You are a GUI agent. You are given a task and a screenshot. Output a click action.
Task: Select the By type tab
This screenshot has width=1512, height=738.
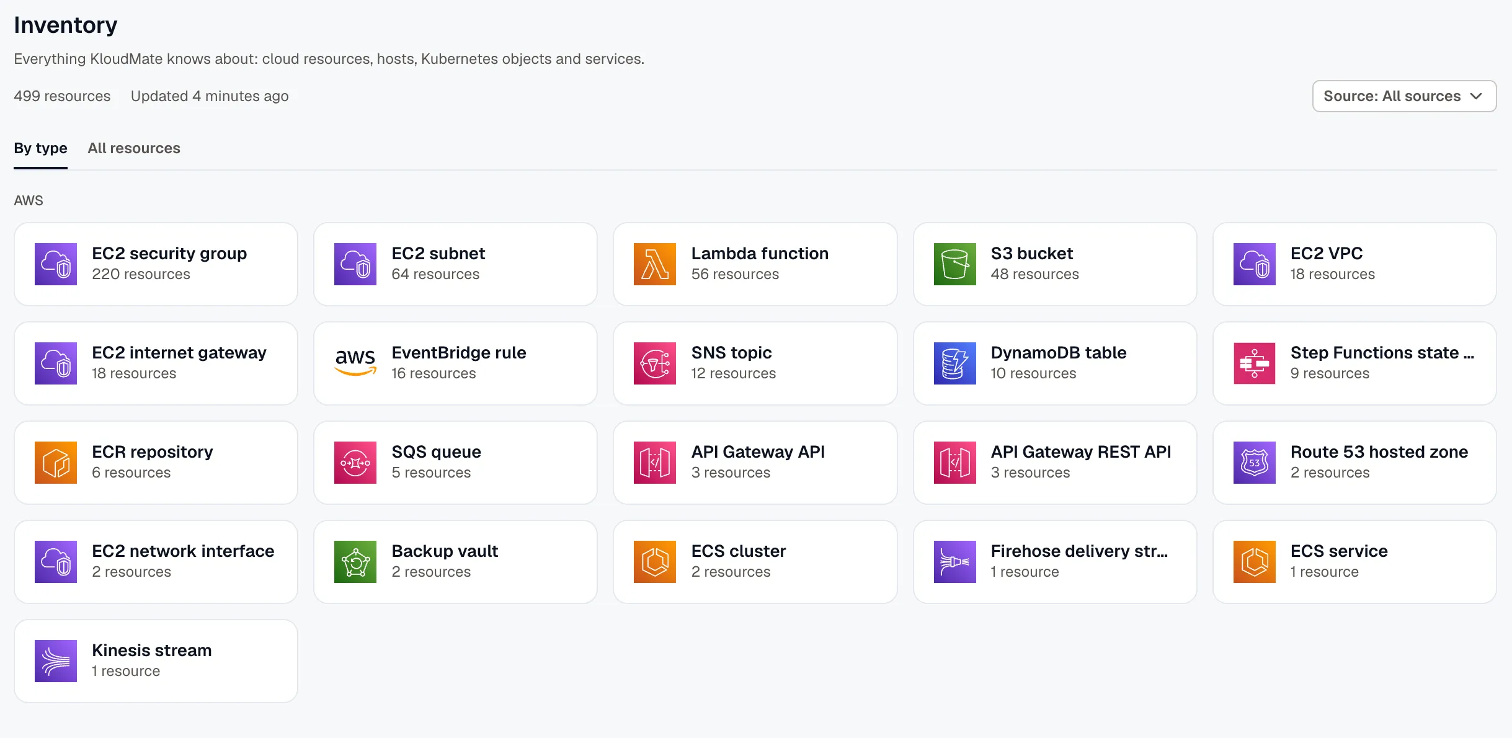(x=40, y=148)
